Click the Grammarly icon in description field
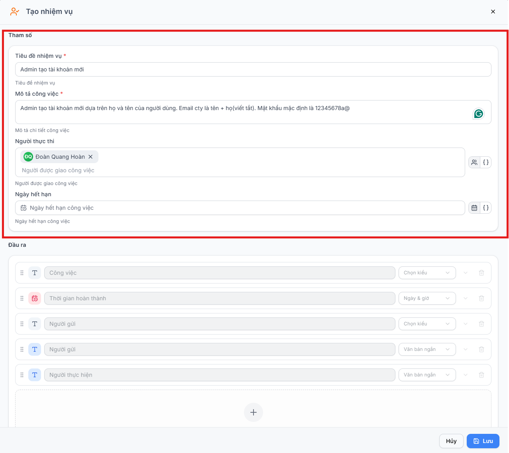 [478, 114]
